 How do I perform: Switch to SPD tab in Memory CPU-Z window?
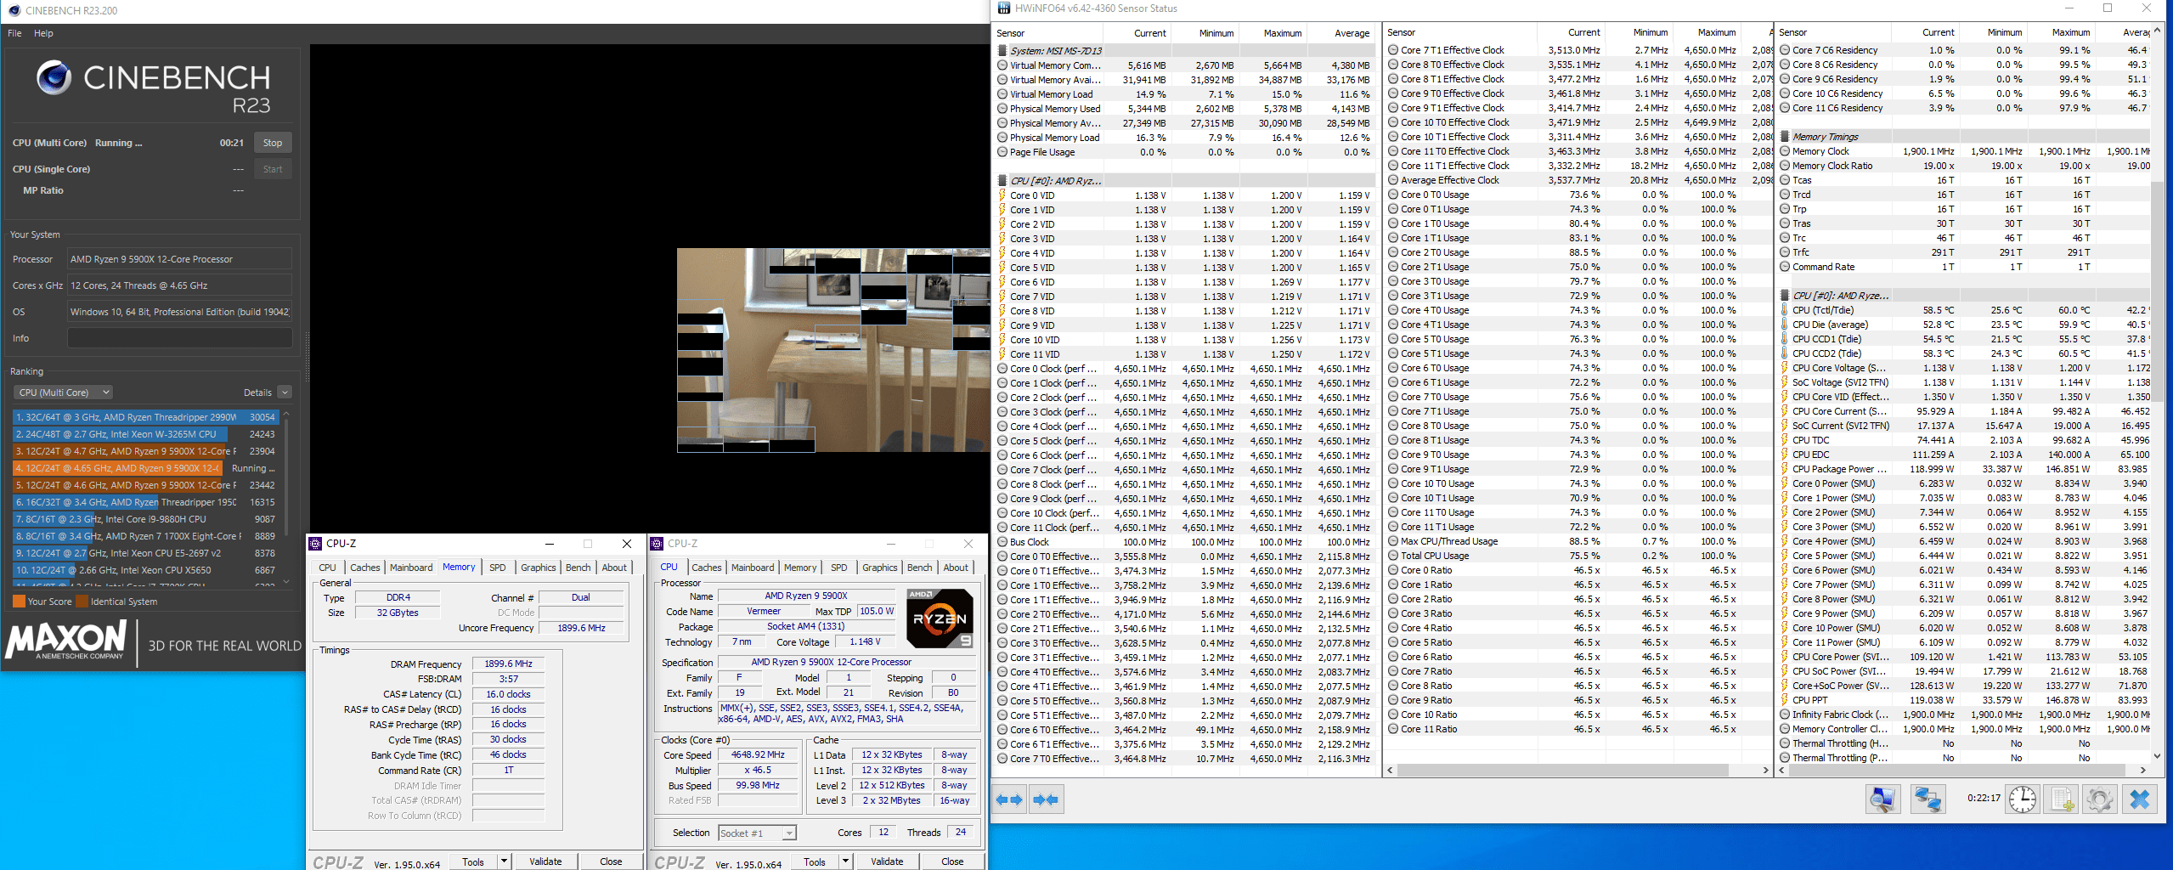498,568
